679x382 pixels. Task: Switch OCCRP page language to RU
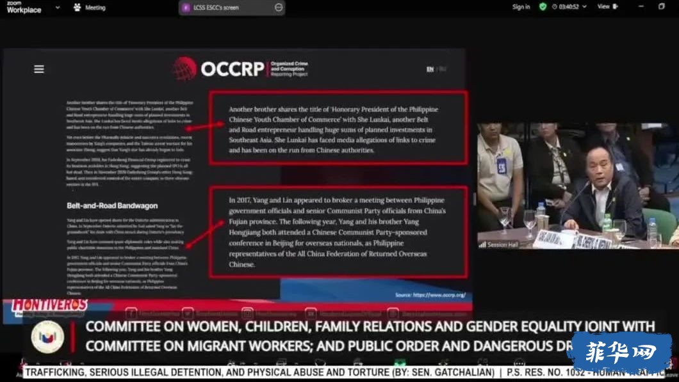443,69
